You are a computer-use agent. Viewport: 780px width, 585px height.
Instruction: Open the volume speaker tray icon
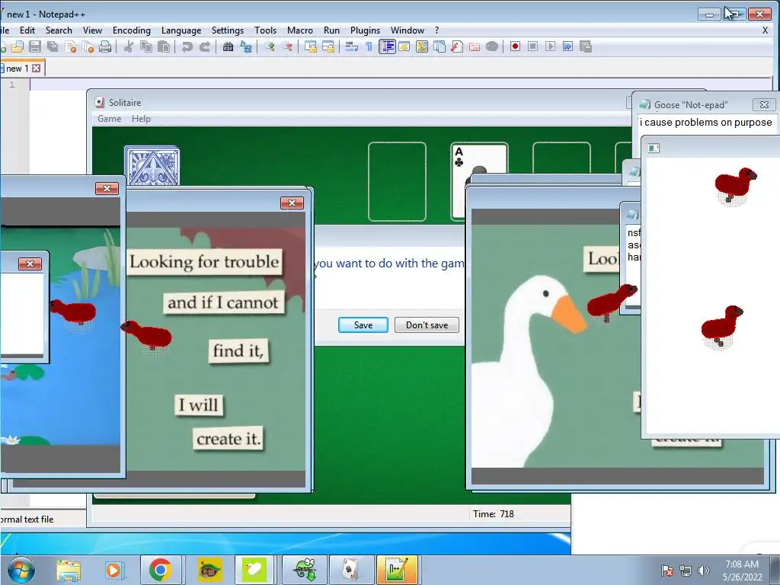pyautogui.click(x=703, y=571)
